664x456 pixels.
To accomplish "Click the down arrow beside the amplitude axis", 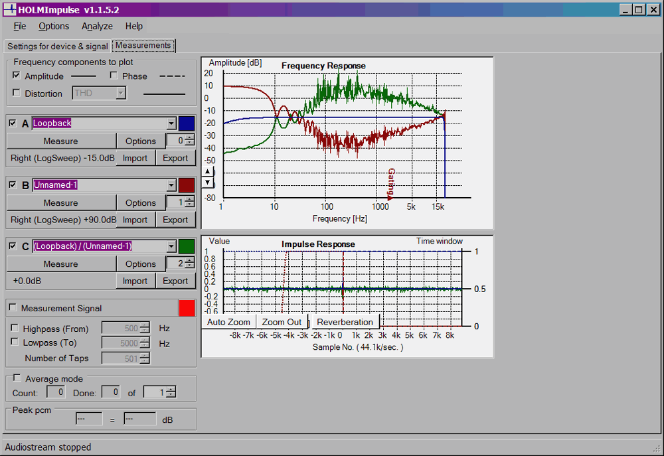I will pyautogui.click(x=207, y=182).
